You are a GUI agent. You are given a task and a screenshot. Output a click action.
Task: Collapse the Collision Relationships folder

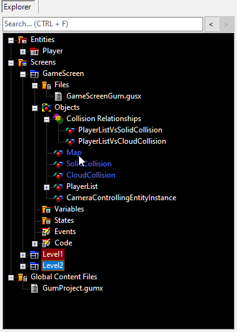tap(46, 119)
